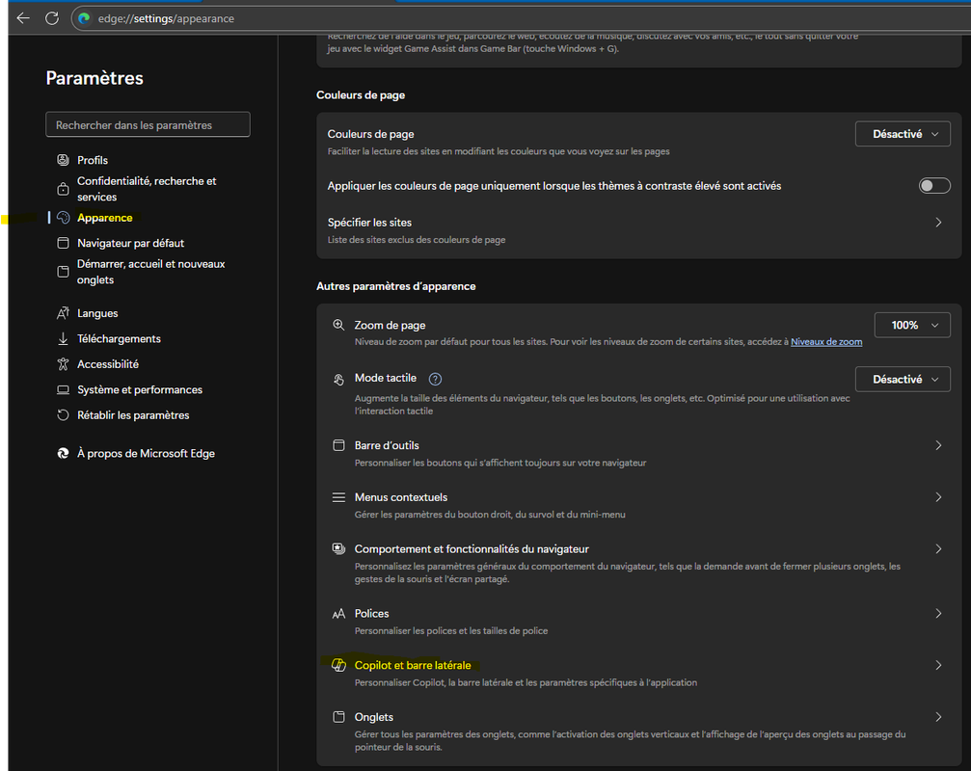The width and height of the screenshot is (971, 771).
Task: Open Polices settings row
Action: coord(638,622)
